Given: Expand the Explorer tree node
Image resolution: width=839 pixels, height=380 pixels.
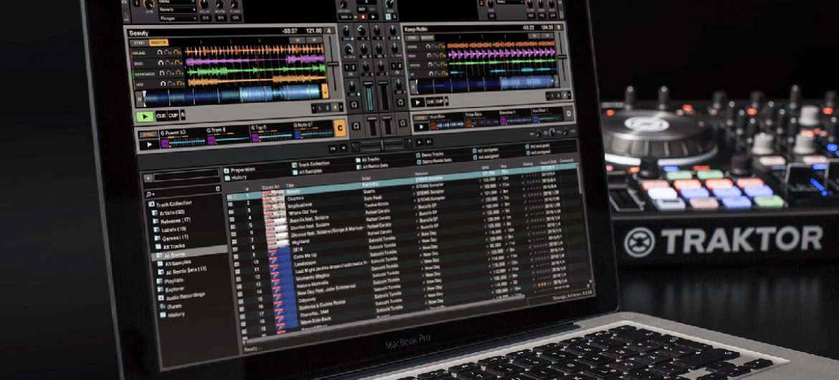Looking at the screenshot, I should coord(161,289).
